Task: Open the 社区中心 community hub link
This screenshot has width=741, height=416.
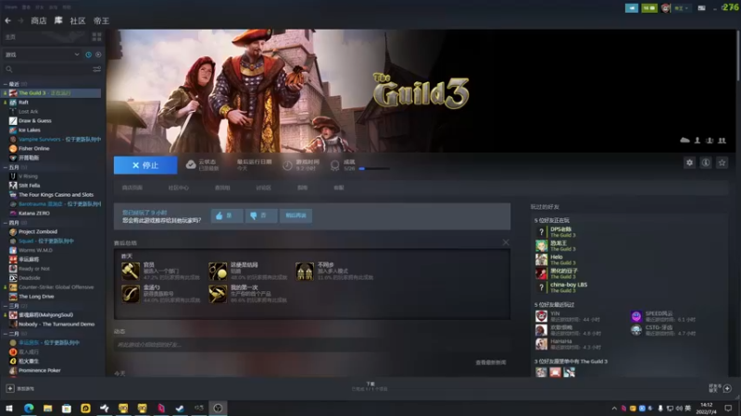Action: [178, 188]
